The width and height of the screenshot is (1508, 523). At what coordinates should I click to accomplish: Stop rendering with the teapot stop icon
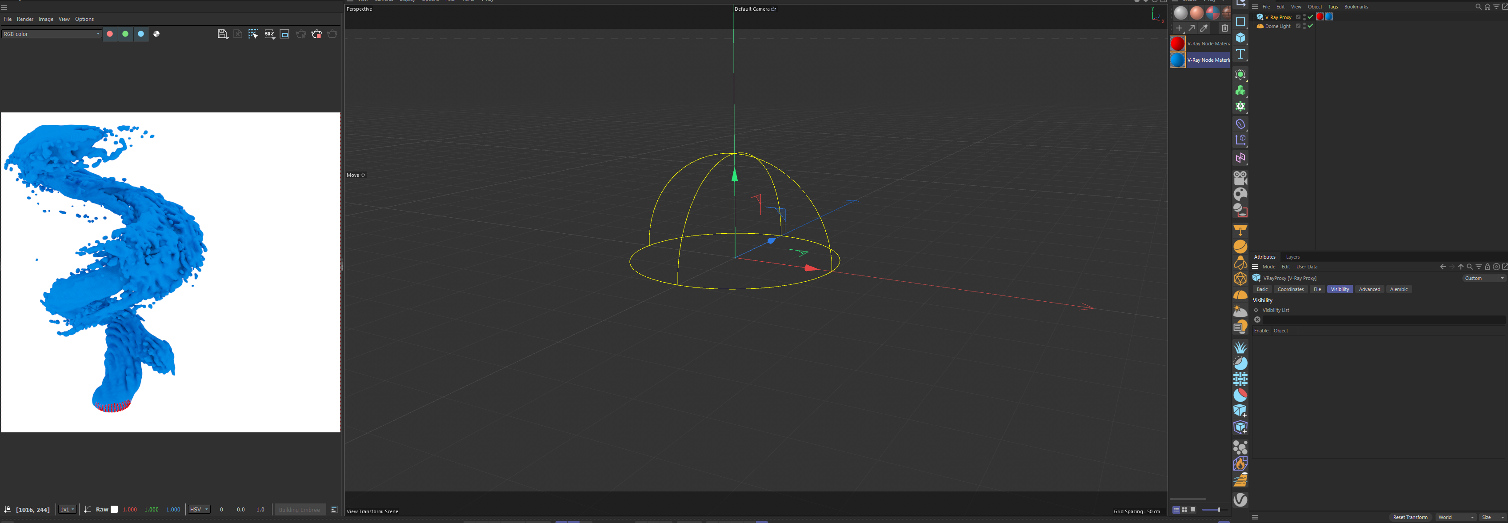click(x=317, y=34)
